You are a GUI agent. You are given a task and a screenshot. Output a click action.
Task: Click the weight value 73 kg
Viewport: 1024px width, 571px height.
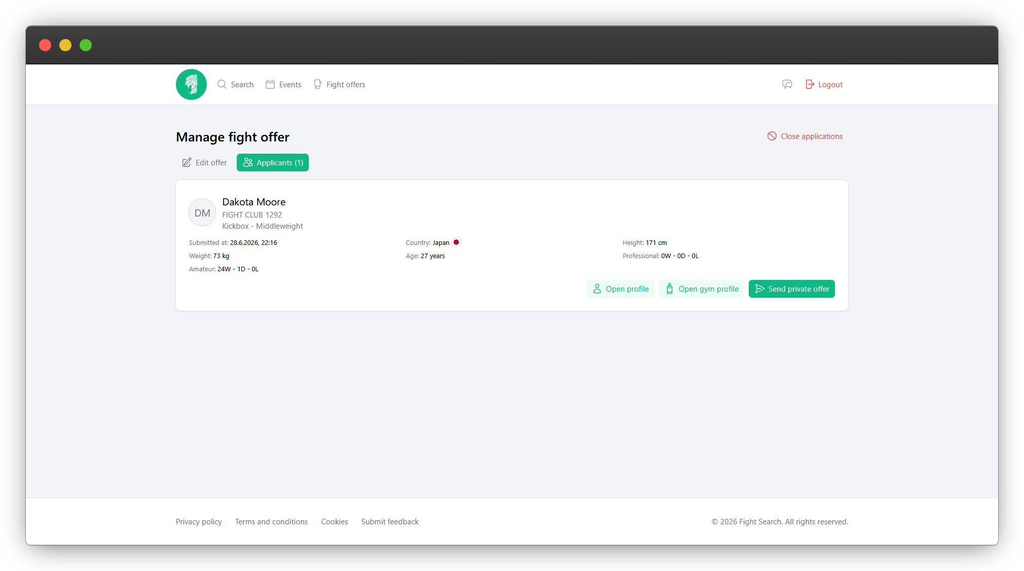click(221, 256)
